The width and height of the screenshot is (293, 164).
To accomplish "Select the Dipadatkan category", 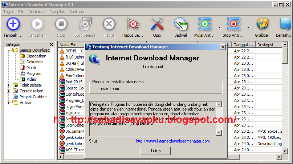I will (36, 56).
